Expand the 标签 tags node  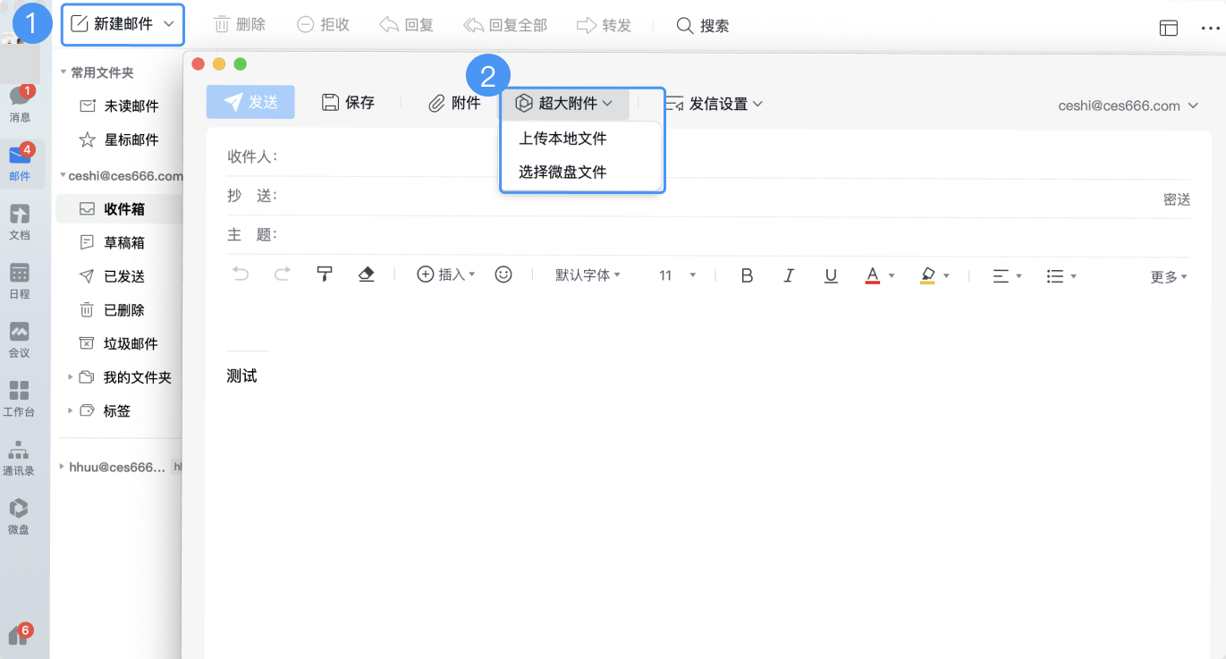pos(71,411)
